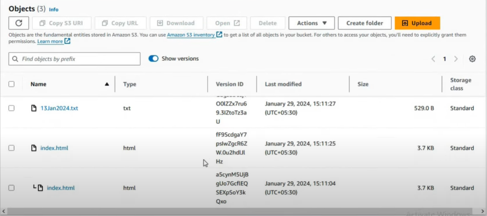Viewport: 487px width, 216px height.
Task: Sort by Name column header
Action: click(x=38, y=84)
